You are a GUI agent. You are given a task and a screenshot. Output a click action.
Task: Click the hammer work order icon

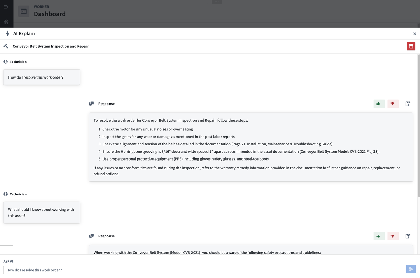pos(6,46)
